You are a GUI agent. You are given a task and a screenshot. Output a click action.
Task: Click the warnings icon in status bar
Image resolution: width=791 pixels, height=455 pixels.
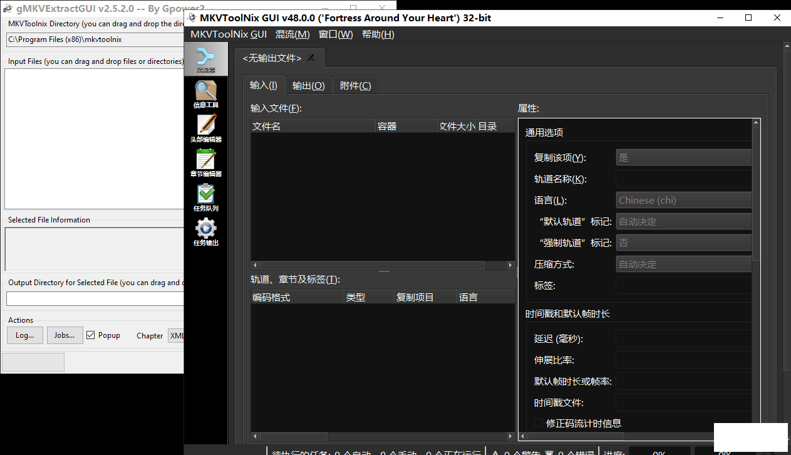[495, 452]
